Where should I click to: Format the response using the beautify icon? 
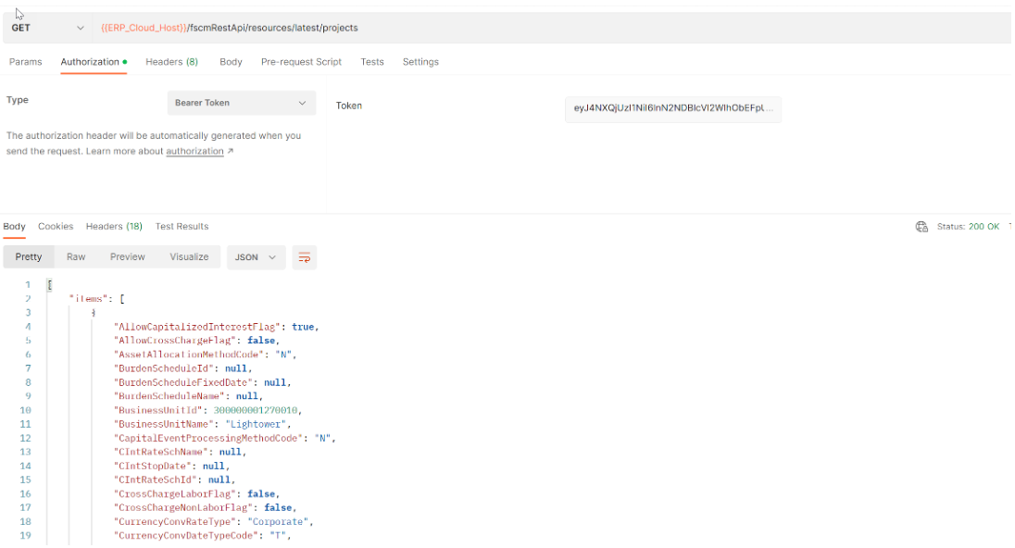304,256
